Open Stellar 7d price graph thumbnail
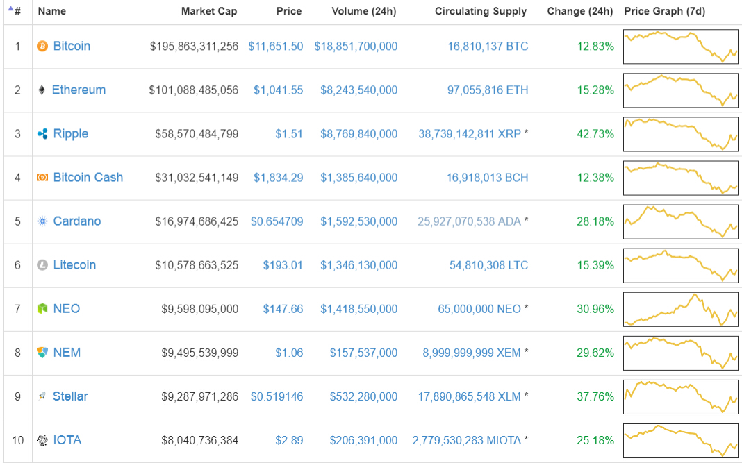The width and height of the screenshot is (742, 463). (x=681, y=396)
